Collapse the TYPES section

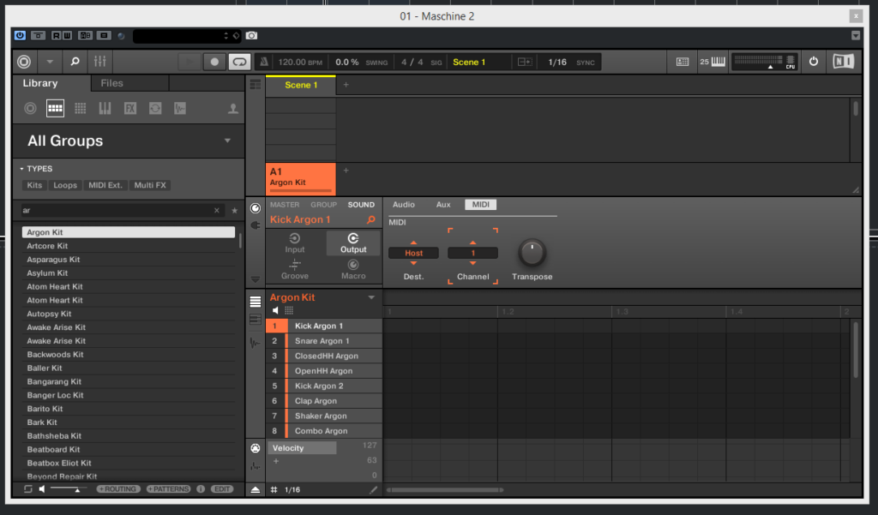[21, 169]
